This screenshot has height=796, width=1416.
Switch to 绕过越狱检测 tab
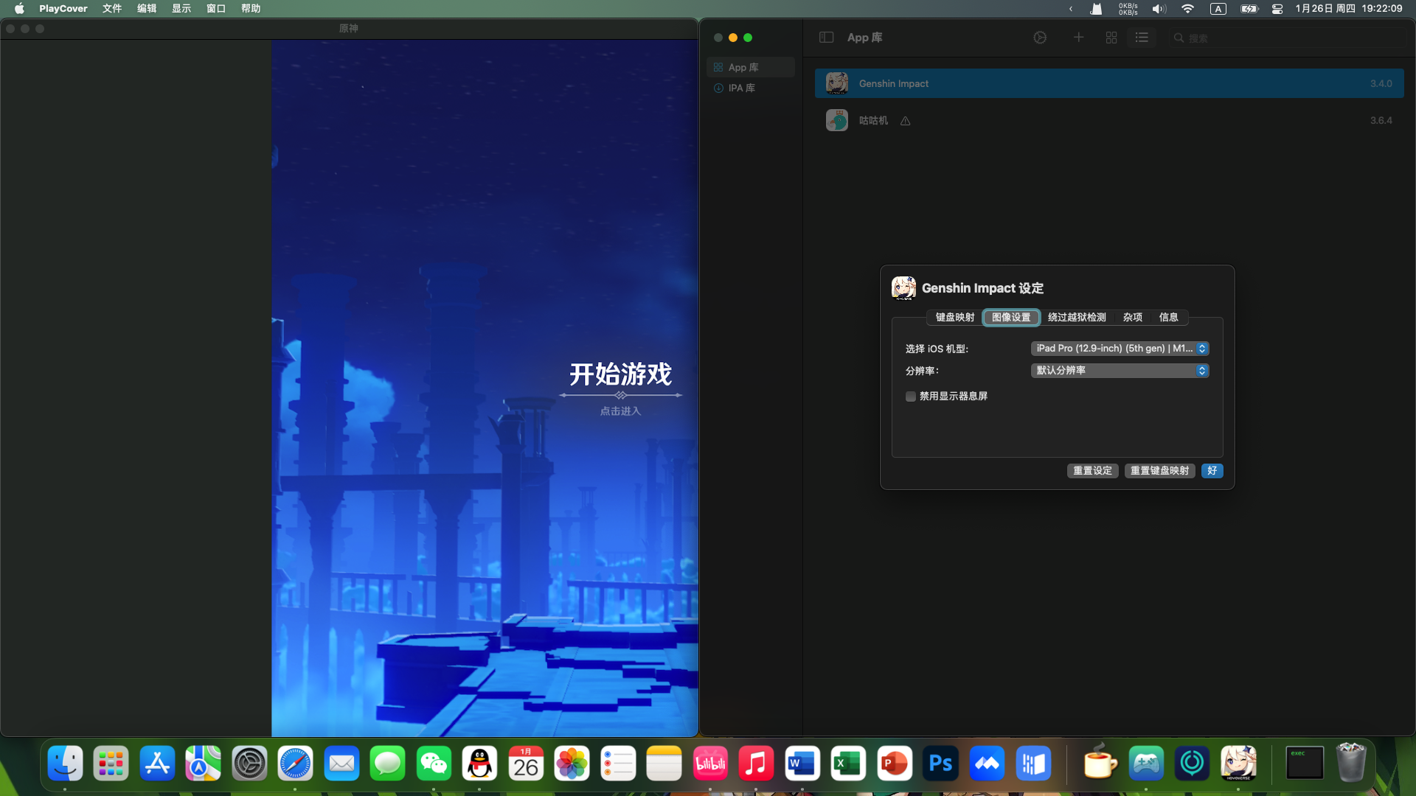(x=1077, y=318)
